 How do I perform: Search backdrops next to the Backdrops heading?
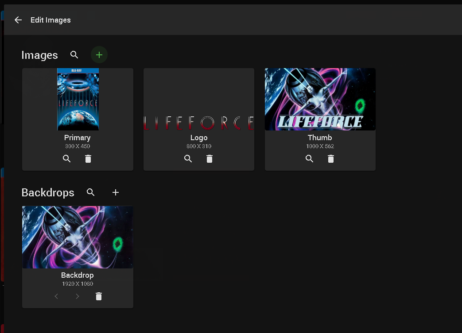91,192
